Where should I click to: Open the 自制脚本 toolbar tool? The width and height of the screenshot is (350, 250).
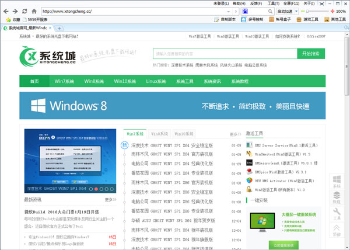225,20
